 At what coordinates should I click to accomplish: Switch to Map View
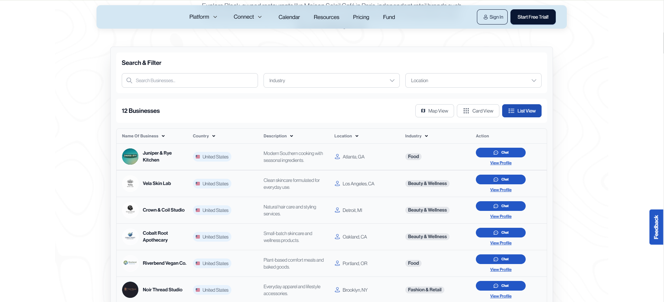pyautogui.click(x=434, y=111)
